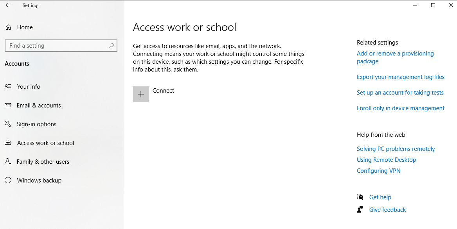Click the Windows backup sync icon
Image resolution: width=457 pixels, height=229 pixels.
pyautogui.click(x=8, y=181)
